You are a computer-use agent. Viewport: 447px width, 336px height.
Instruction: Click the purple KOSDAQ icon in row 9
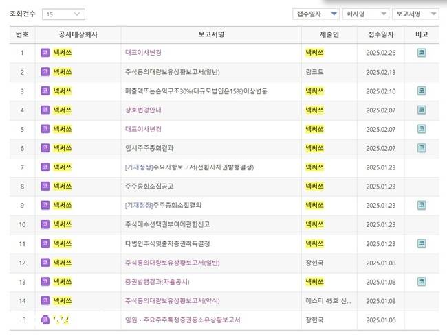click(45, 205)
